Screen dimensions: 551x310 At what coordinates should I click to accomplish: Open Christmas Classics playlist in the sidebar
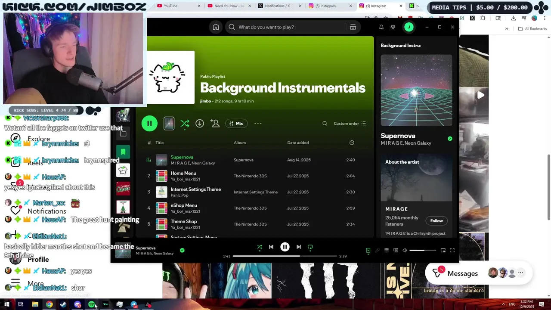tap(123, 189)
